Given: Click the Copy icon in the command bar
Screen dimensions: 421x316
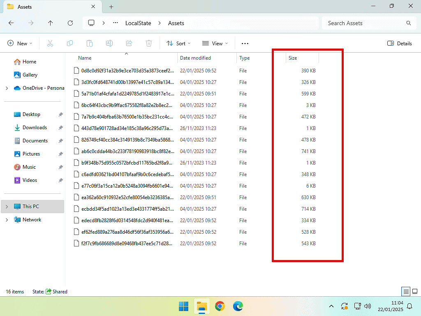Looking at the screenshot, I should (x=70, y=43).
